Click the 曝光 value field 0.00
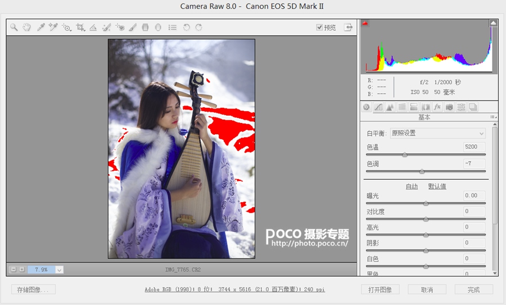 (474, 195)
